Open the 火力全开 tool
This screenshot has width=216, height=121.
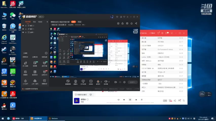point(25,82)
